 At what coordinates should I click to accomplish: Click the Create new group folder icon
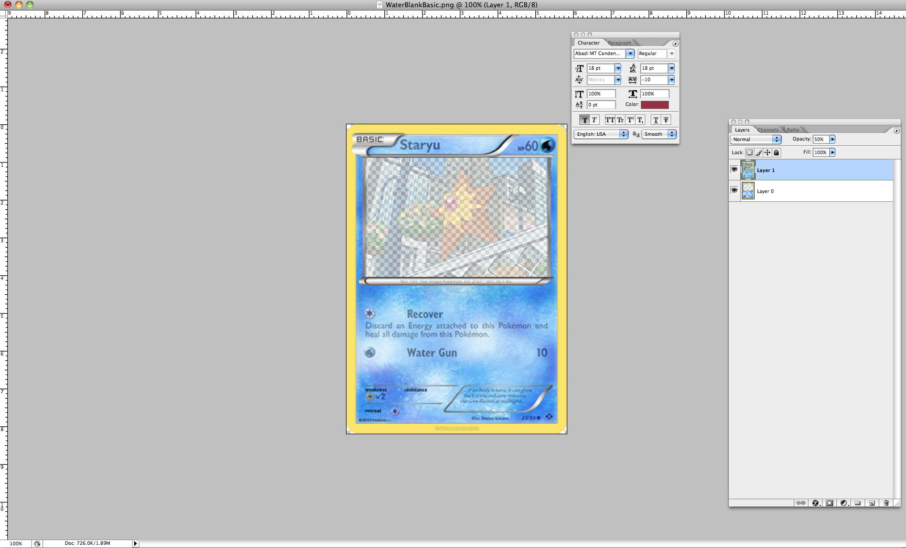[x=858, y=502]
